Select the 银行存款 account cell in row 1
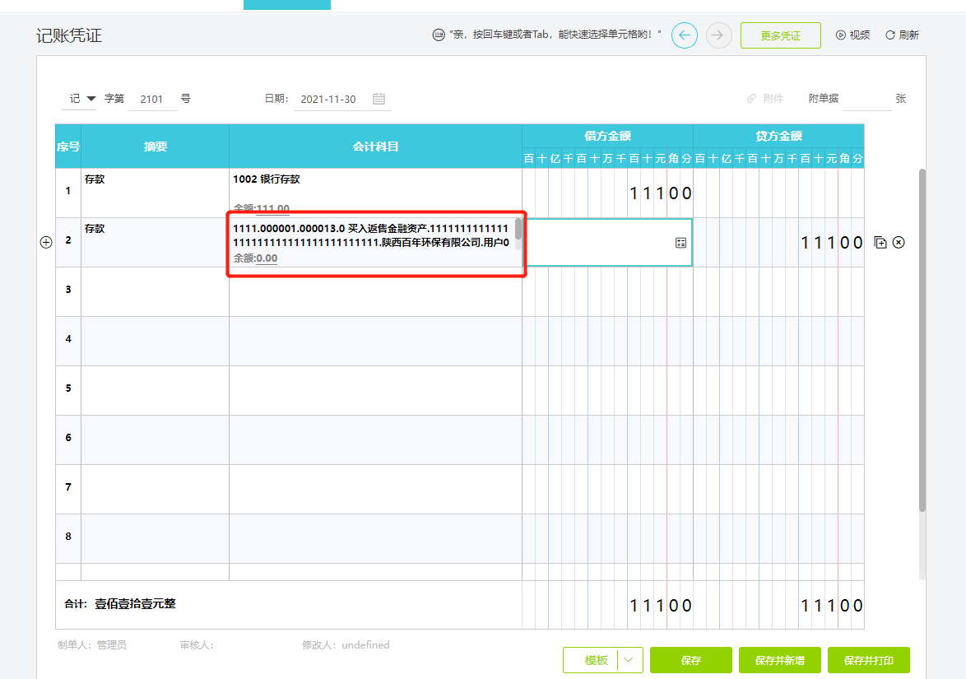Viewport: 966px width, 679px height. [374, 192]
